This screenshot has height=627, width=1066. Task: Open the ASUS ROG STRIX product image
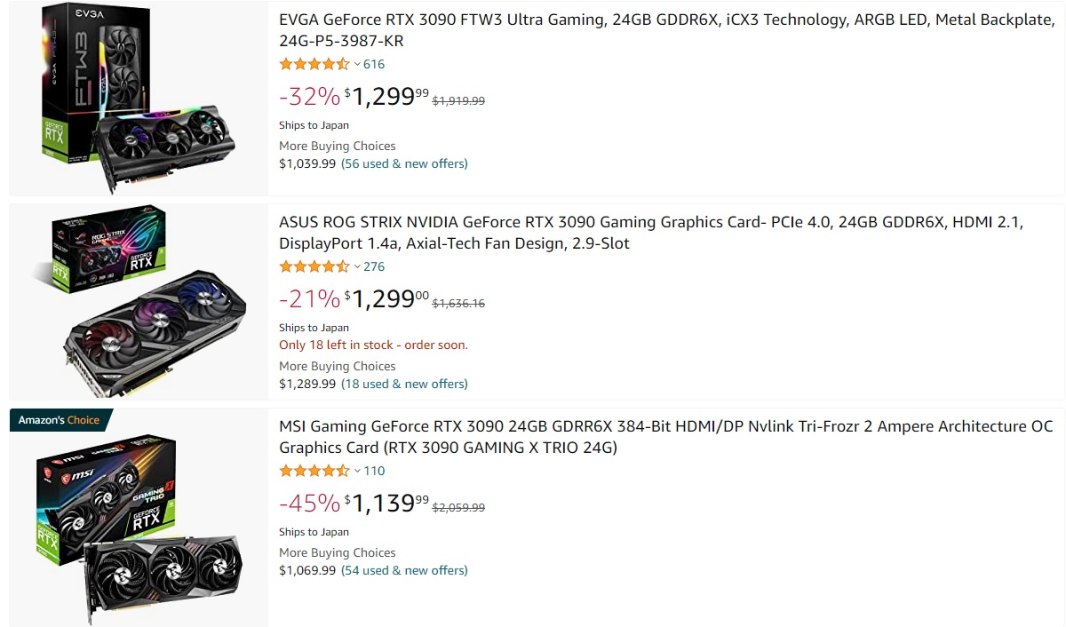point(138,302)
